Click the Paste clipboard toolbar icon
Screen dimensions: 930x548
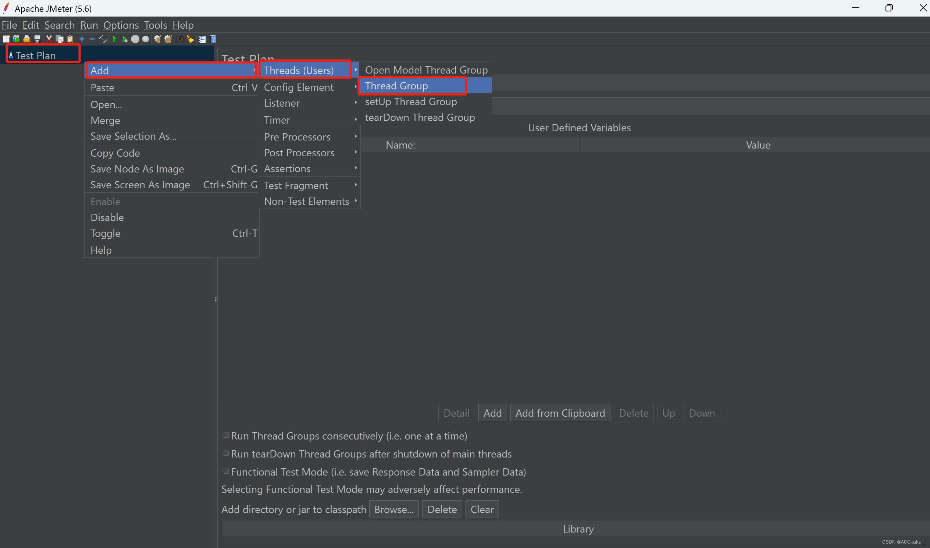[x=70, y=39]
